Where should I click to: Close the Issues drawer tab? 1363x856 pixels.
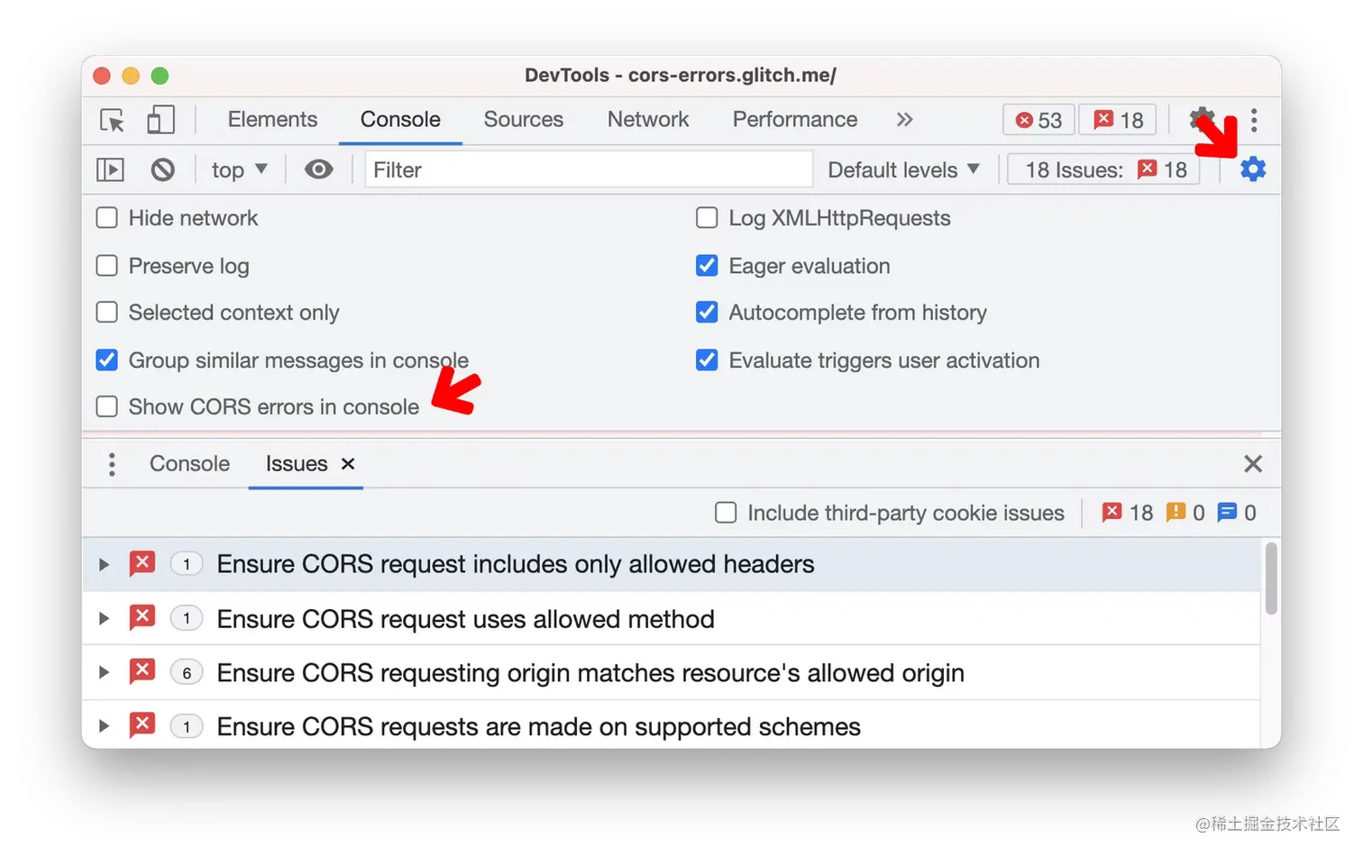click(348, 464)
